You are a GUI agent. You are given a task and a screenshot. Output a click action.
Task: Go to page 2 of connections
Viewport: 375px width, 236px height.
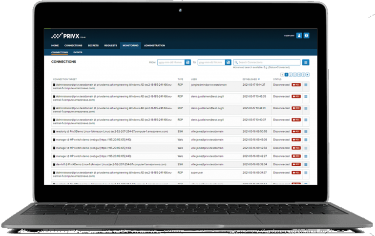(291, 74)
